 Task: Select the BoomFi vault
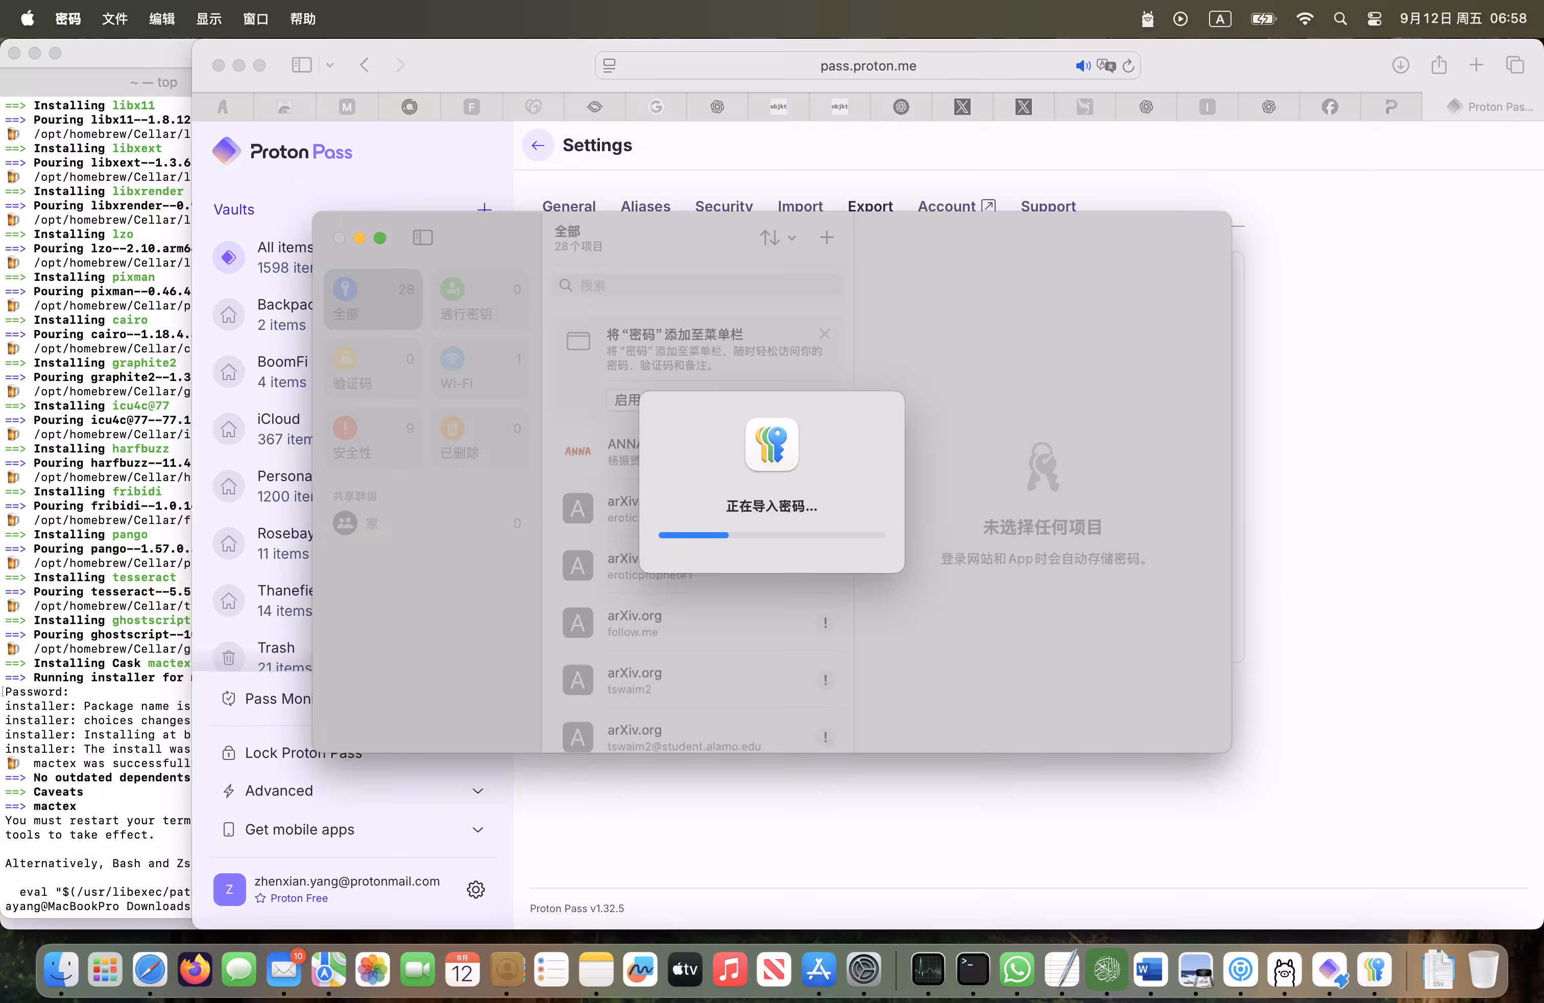point(263,372)
